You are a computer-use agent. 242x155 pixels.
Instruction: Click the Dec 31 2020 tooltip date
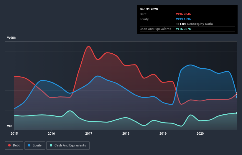click(x=149, y=9)
